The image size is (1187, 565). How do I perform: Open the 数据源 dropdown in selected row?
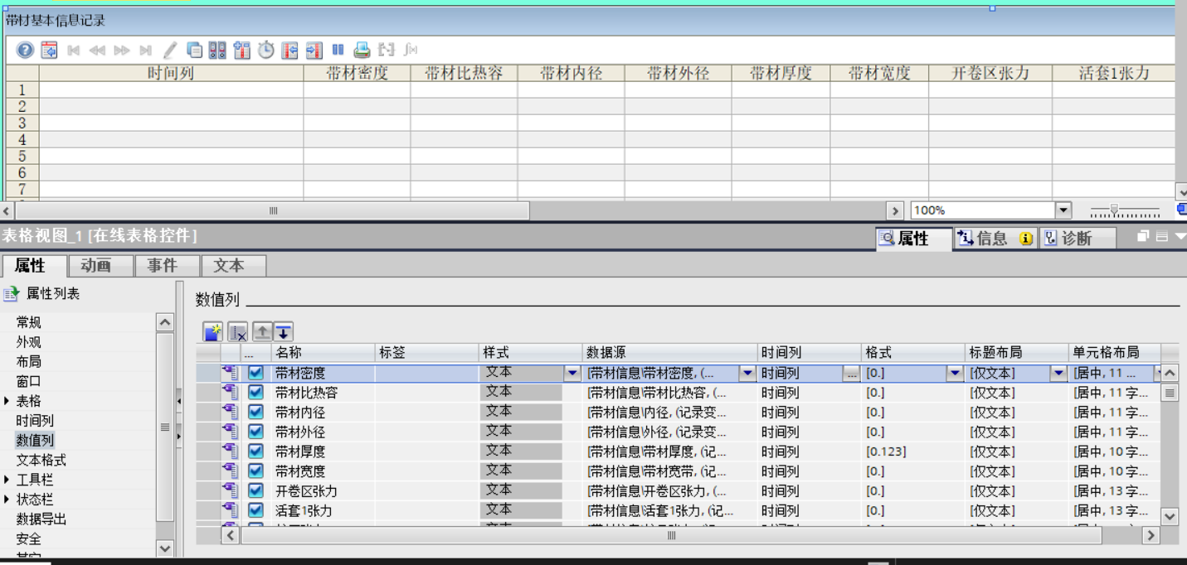748,374
